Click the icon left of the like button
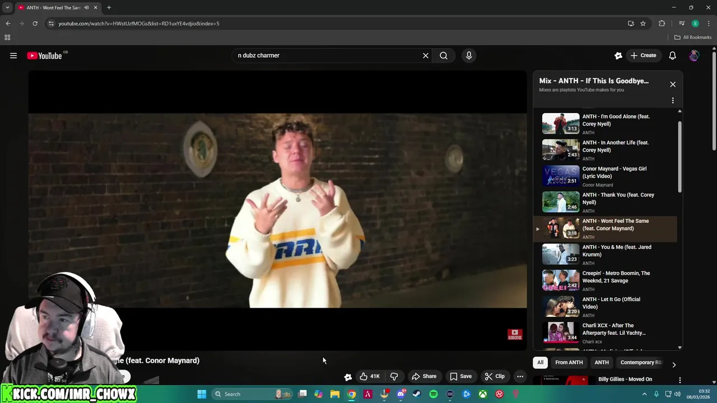 (348, 377)
